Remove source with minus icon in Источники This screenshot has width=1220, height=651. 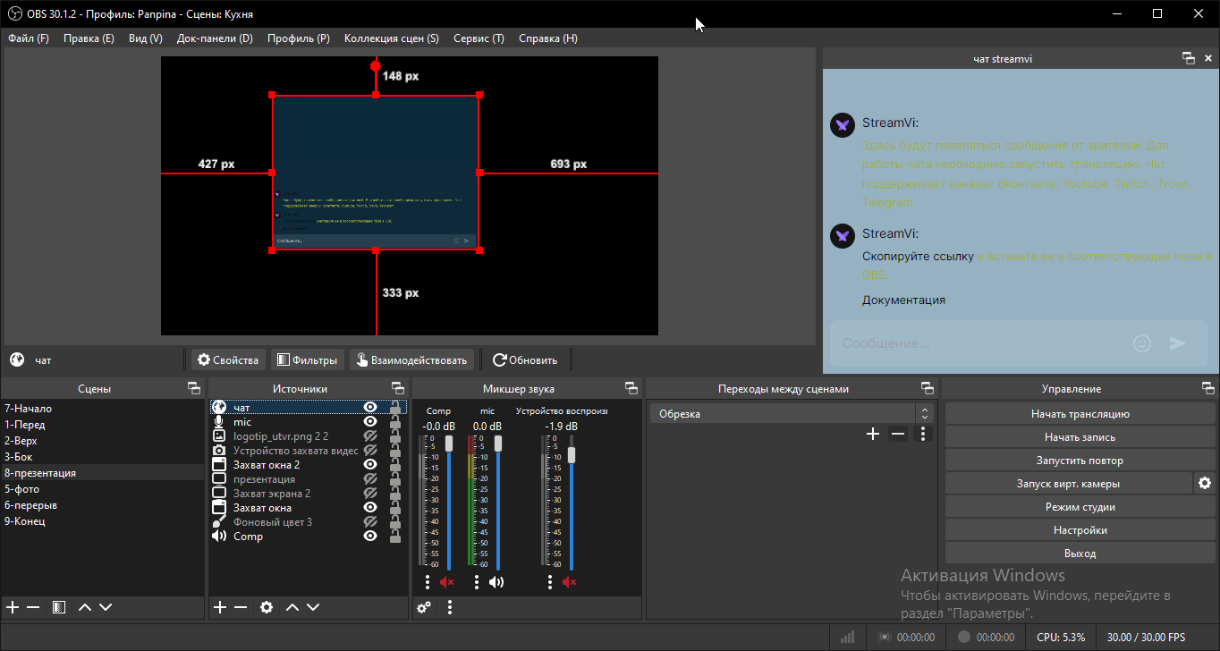[241, 607]
